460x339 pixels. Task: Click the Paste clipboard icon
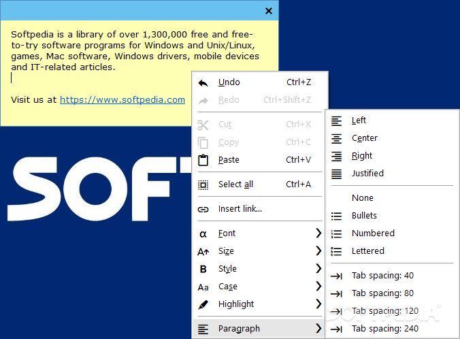203,160
